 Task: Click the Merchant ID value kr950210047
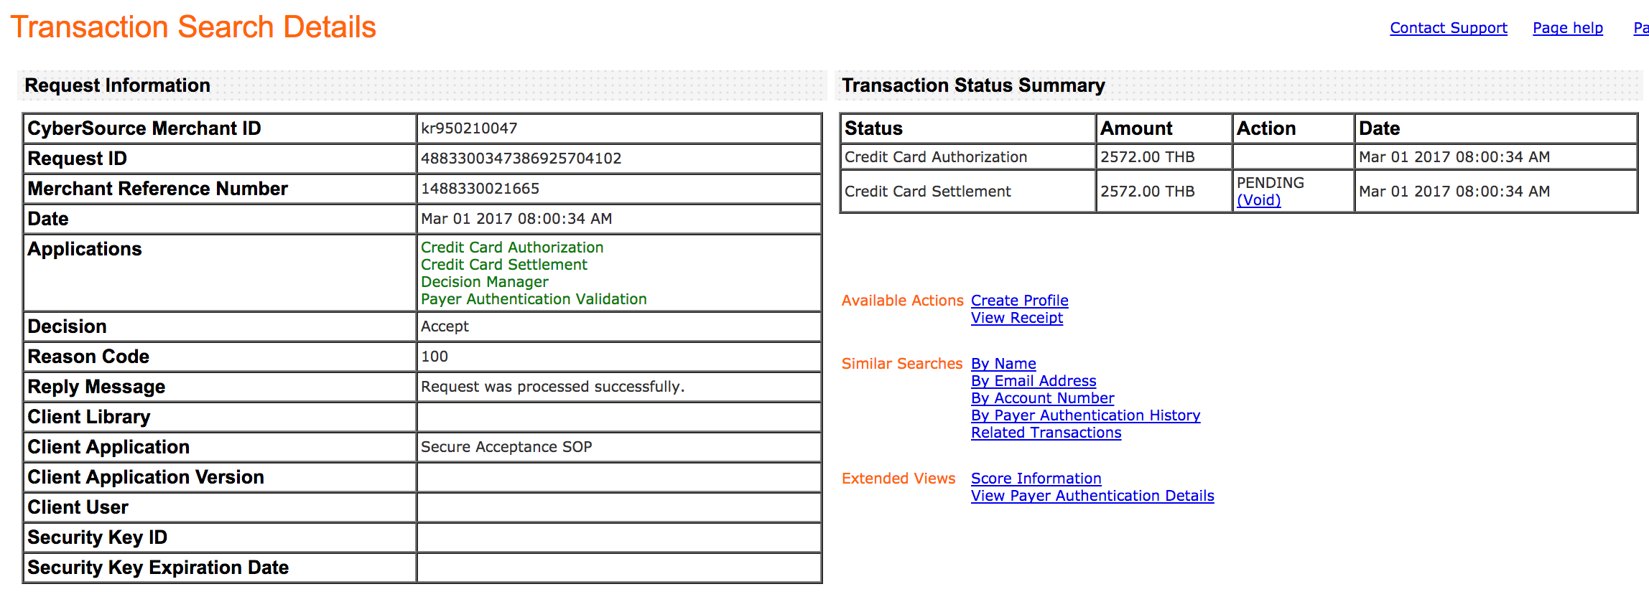(469, 128)
